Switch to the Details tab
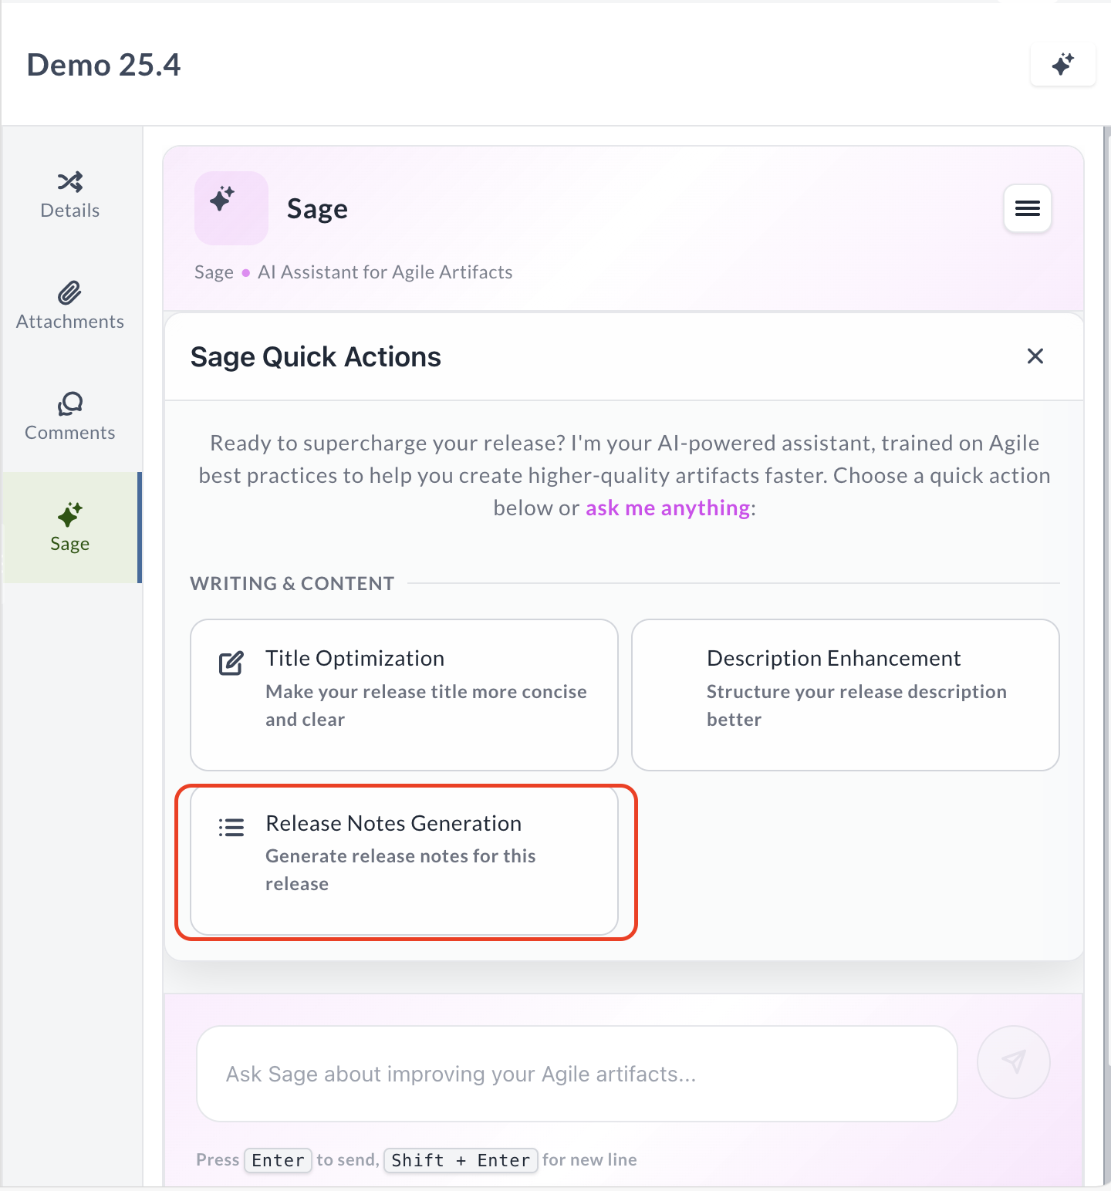Image resolution: width=1111 pixels, height=1191 pixels. tap(69, 194)
